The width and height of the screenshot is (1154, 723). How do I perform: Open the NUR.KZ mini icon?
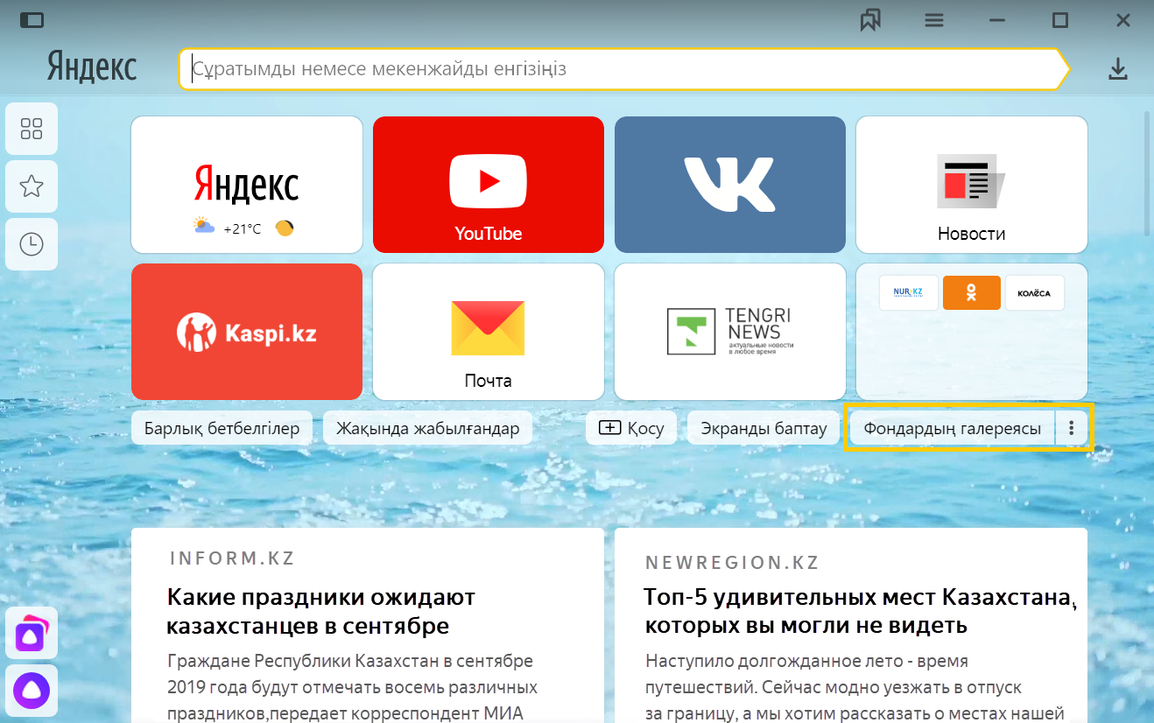pos(908,292)
